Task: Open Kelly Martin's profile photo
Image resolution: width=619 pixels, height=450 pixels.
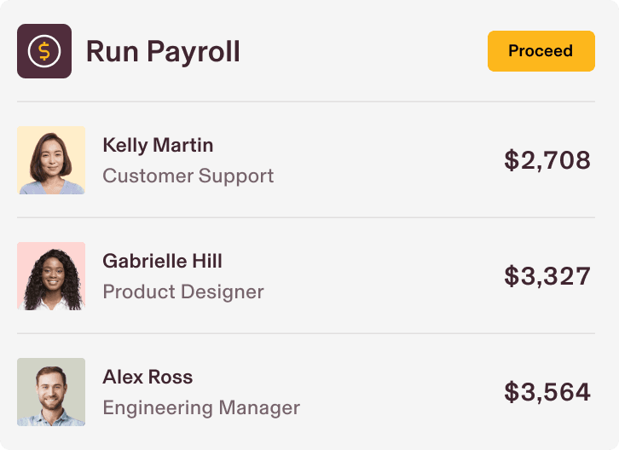Action: (51, 160)
